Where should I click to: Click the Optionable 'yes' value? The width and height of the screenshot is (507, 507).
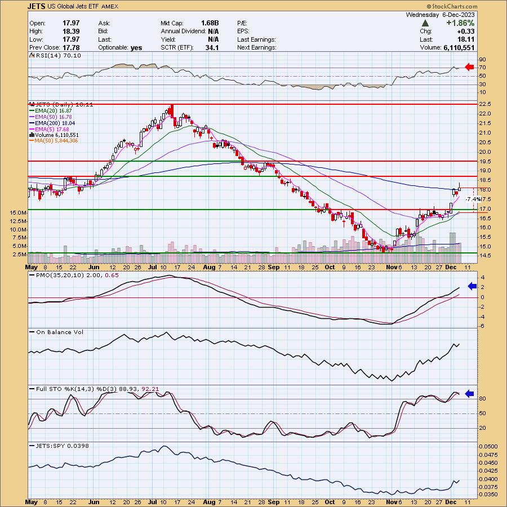[136, 47]
